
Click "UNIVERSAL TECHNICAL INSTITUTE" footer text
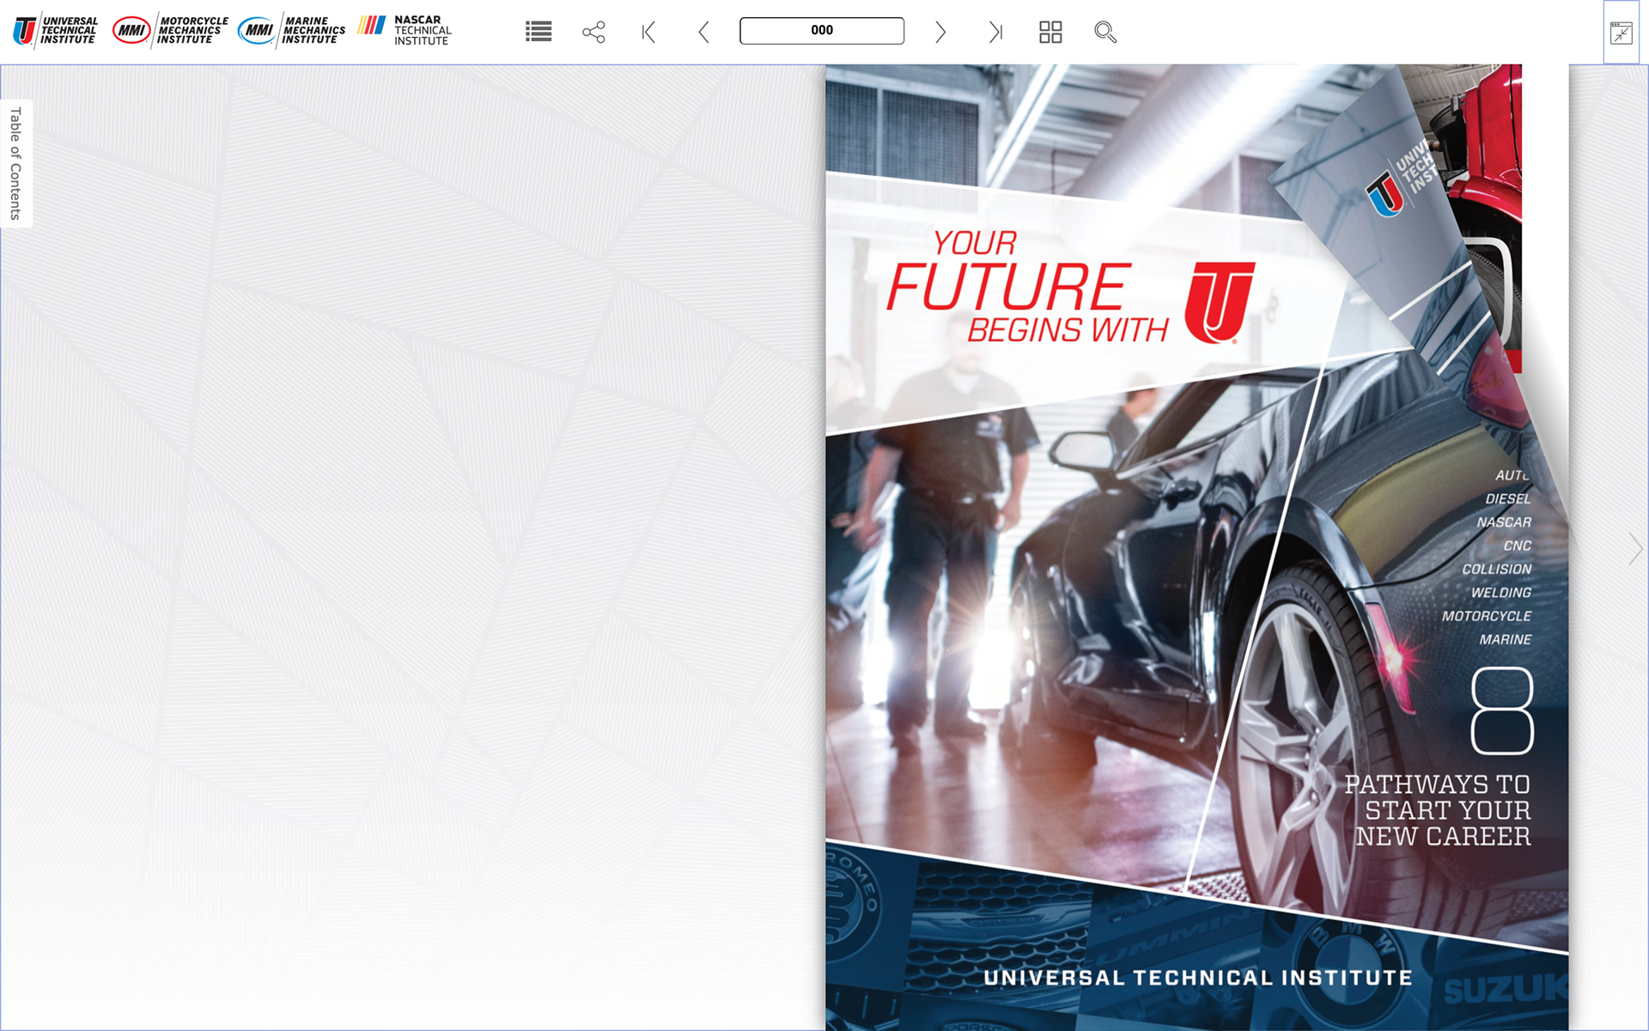tap(1198, 978)
